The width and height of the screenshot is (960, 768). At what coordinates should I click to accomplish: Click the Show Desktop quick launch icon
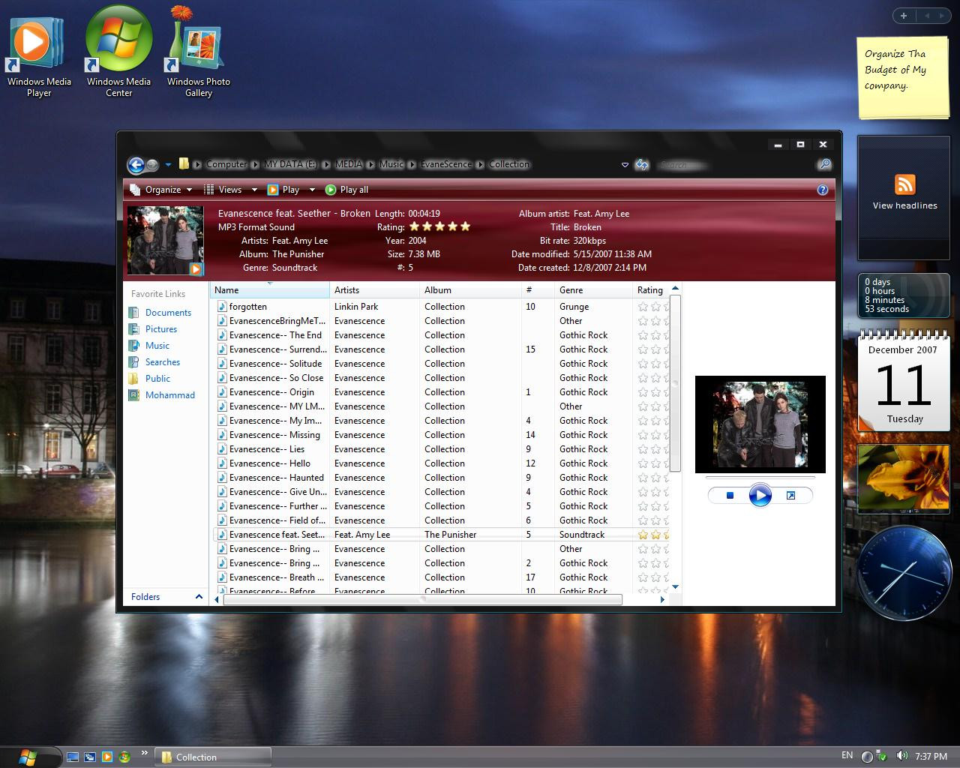click(73, 757)
